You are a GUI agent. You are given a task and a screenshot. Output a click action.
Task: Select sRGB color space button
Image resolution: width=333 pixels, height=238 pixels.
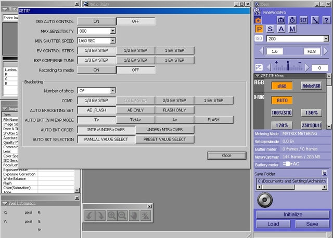point(281,86)
